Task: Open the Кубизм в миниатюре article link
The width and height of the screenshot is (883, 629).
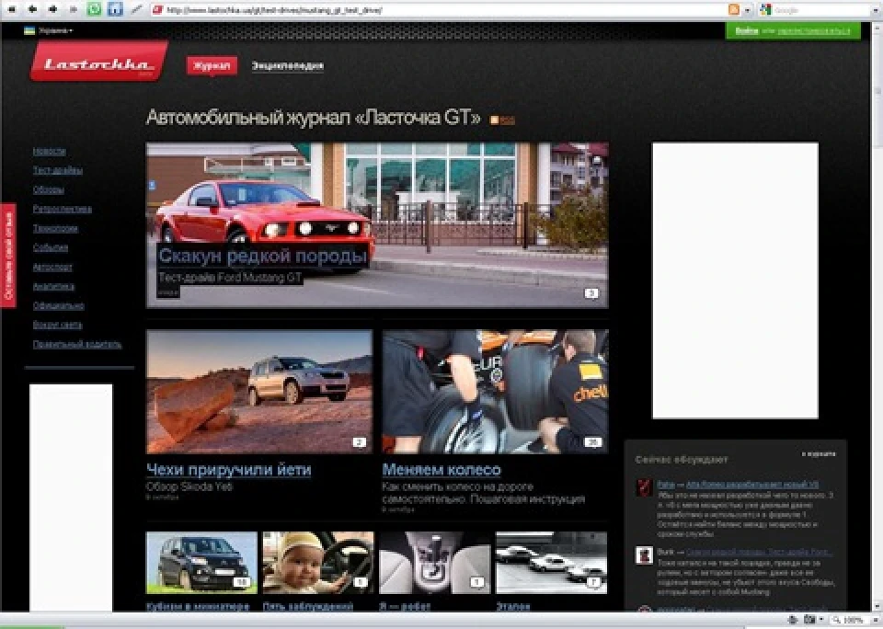Action: (198, 607)
